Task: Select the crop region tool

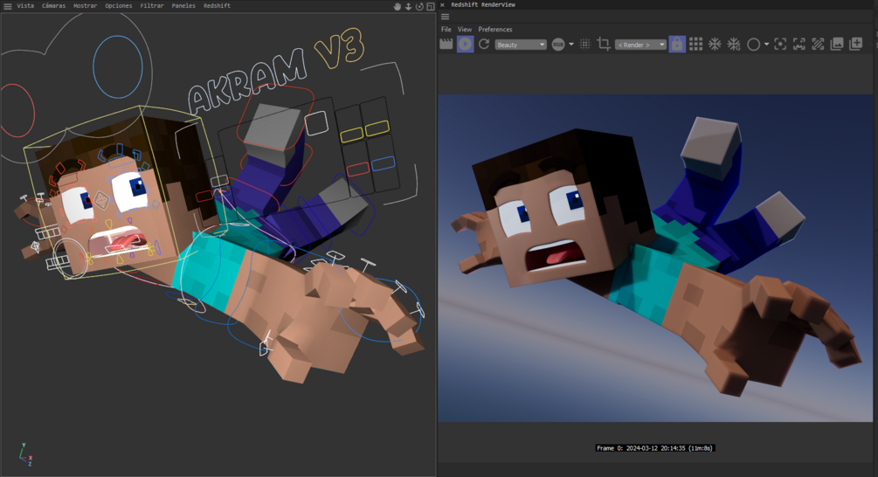Action: [x=604, y=44]
